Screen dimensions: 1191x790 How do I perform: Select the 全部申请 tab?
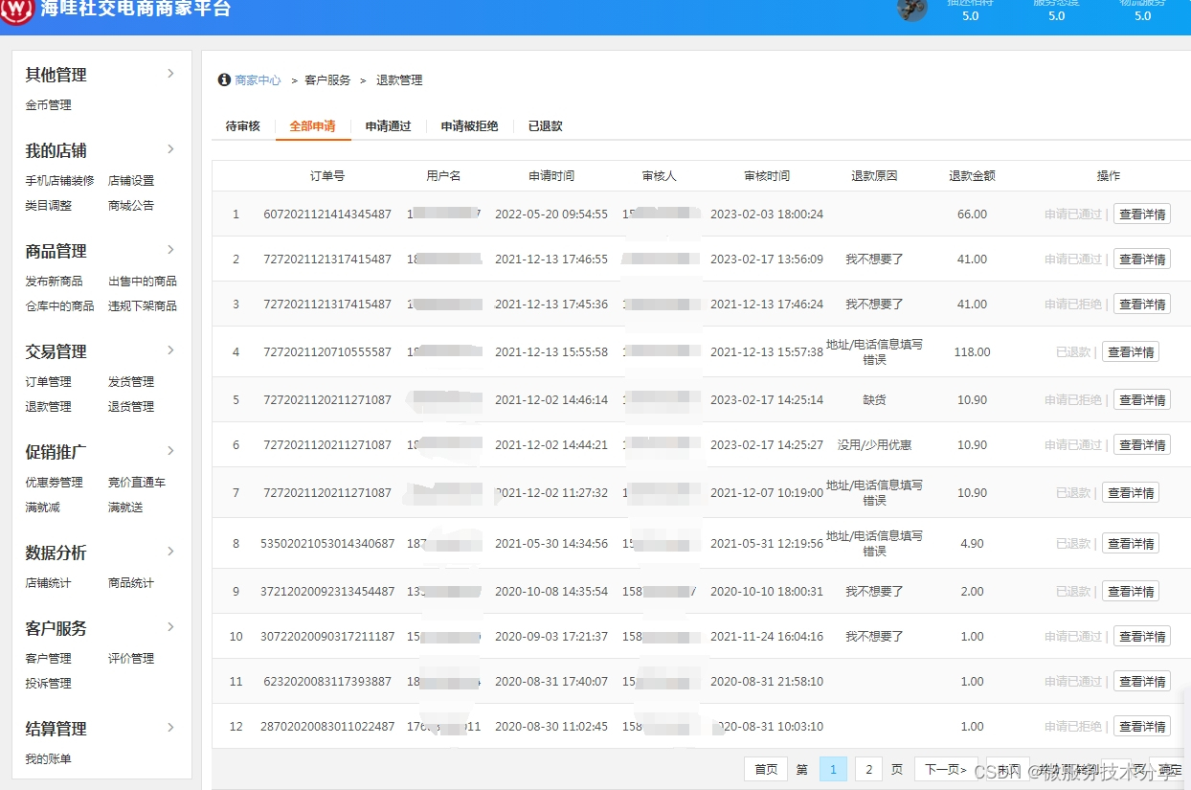313,126
